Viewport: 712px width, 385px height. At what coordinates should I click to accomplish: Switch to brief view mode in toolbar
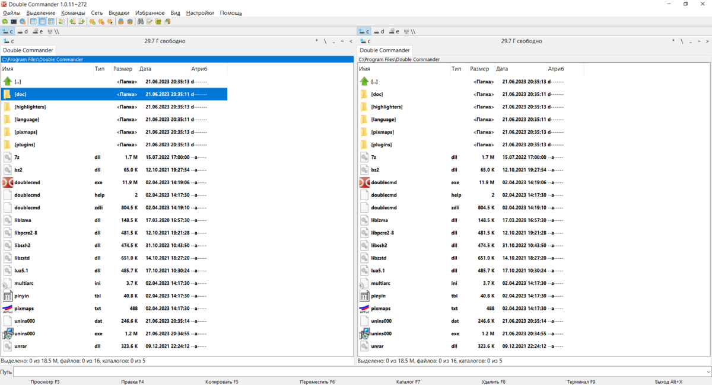tap(33, 21)
